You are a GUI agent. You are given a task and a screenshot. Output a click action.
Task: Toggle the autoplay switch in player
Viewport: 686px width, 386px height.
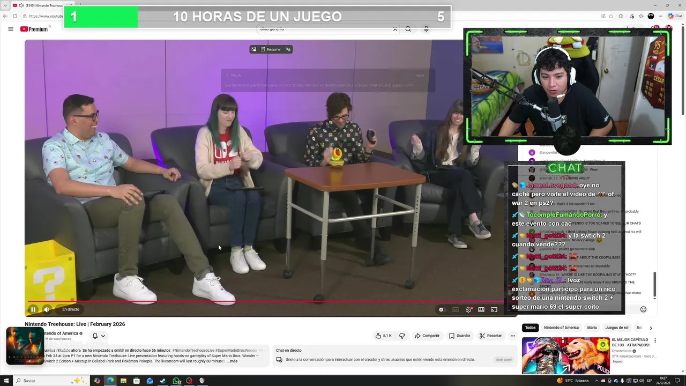pos(441,309)
